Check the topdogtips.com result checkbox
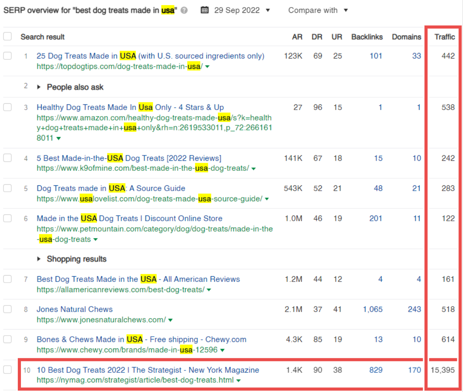The height and width of the screenshot is (392, 463). click(7, 56)
